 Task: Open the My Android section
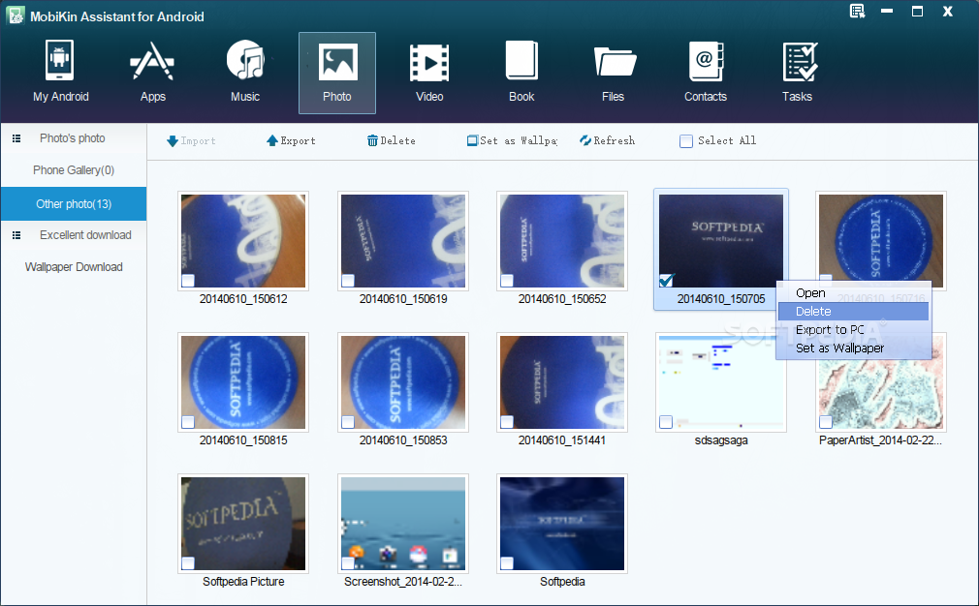click(x=60, y=72)
